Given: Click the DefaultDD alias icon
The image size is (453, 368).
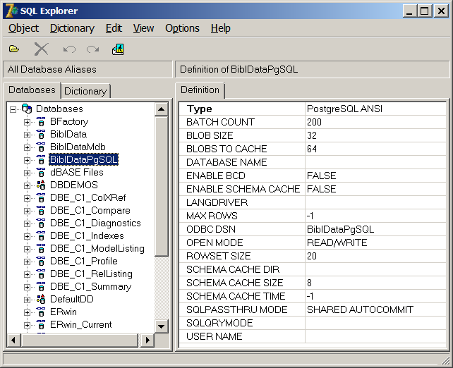Looking at the screenshot, I should point(41,300).
